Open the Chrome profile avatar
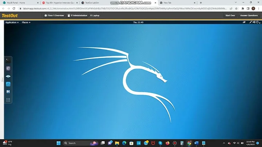Viewport: 262px width, 147px height. [x=253, y=8]
